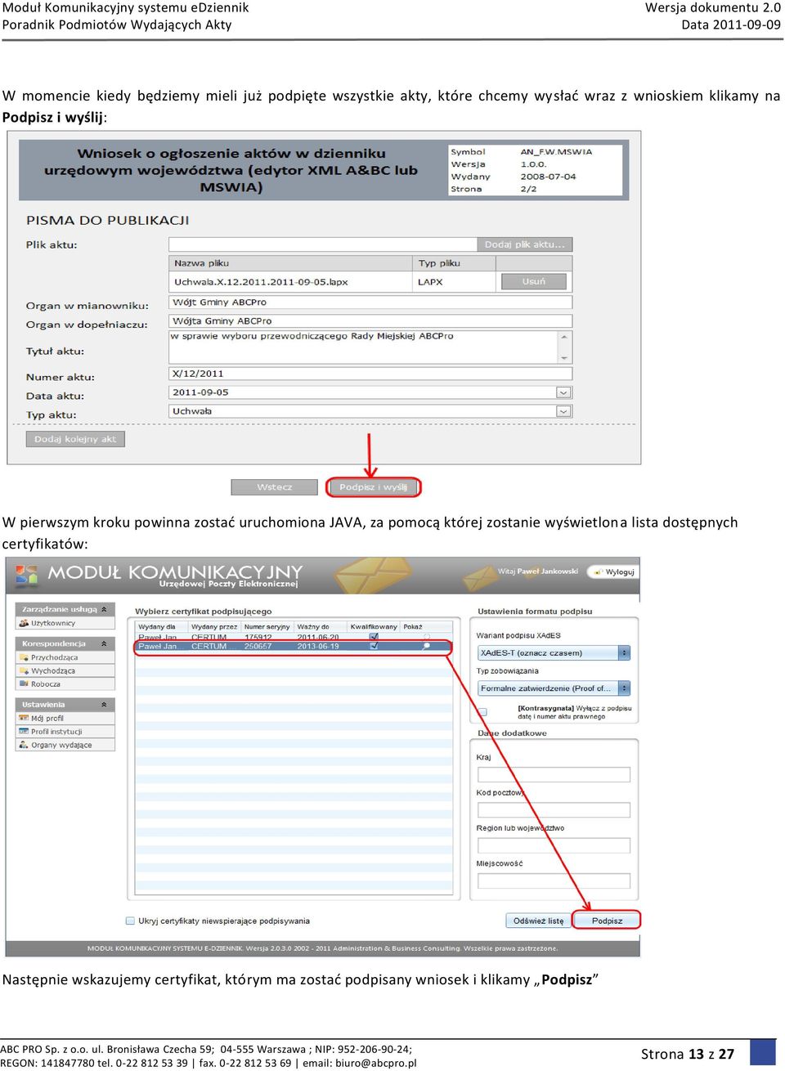The height and width of the screenshot is (1071, 785).
Task: Show certificate details for serial 175912
Action: tap(426, 637)
